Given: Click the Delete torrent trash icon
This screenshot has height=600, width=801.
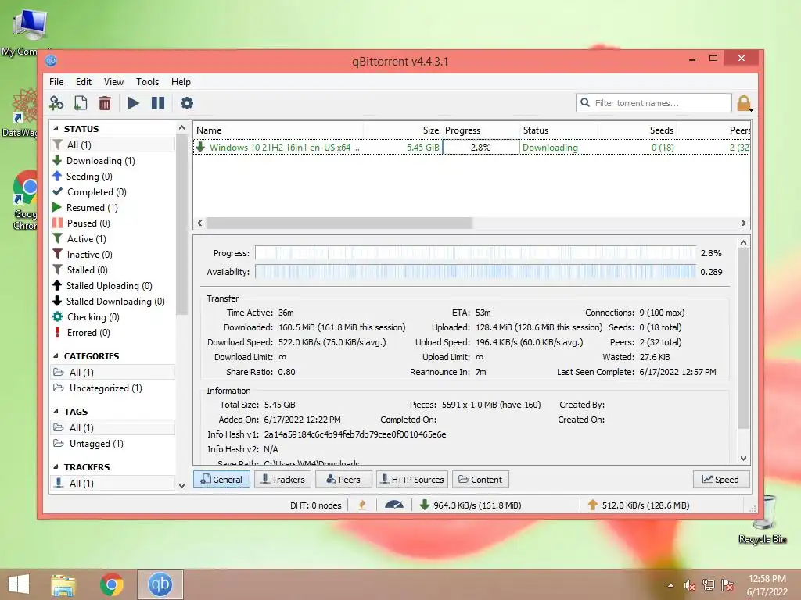Looking at the screenshot, I should click(105, 103).
